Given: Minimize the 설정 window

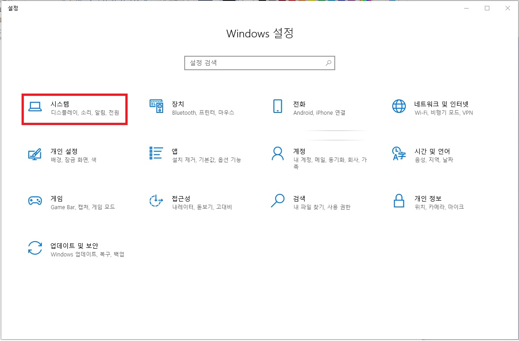Looking at the screenshot, I should [x=467, y=8].
